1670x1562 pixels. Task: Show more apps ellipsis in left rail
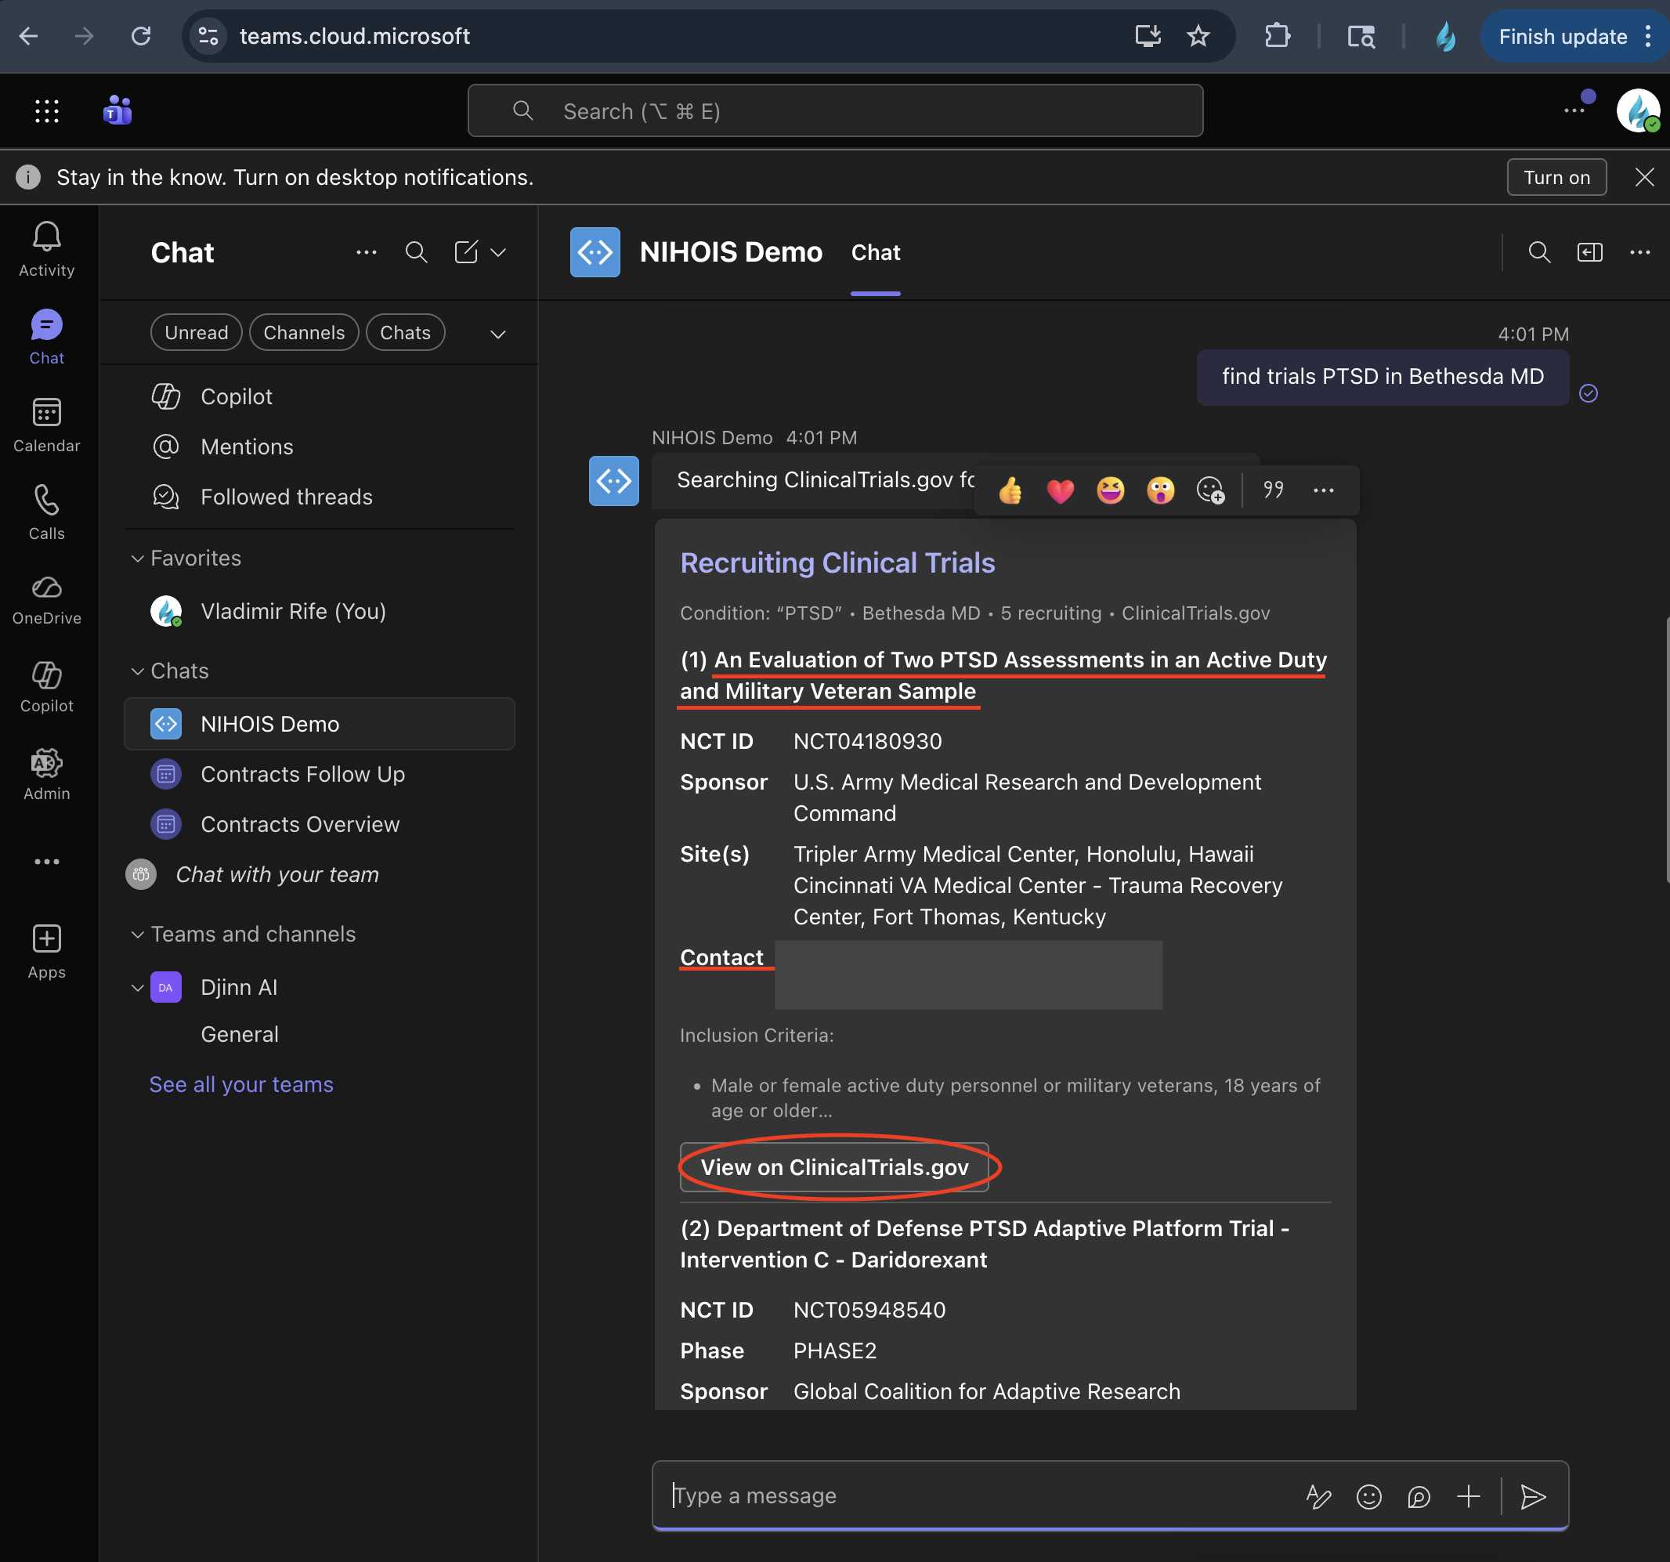point(47,862)
